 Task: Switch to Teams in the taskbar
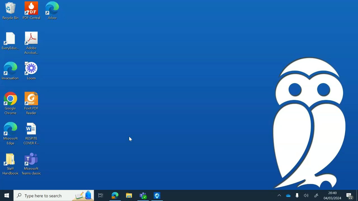point(143,196)
